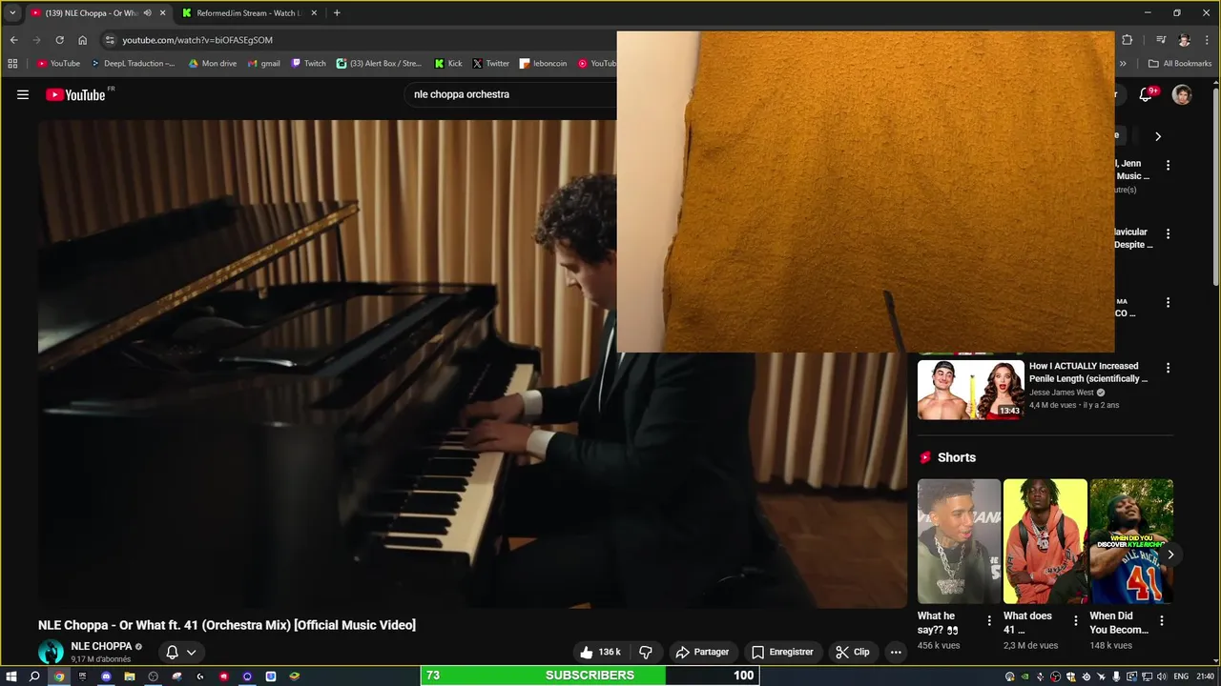
Task: Open File Explorer from the taskbar
Action: click(129, 676)
